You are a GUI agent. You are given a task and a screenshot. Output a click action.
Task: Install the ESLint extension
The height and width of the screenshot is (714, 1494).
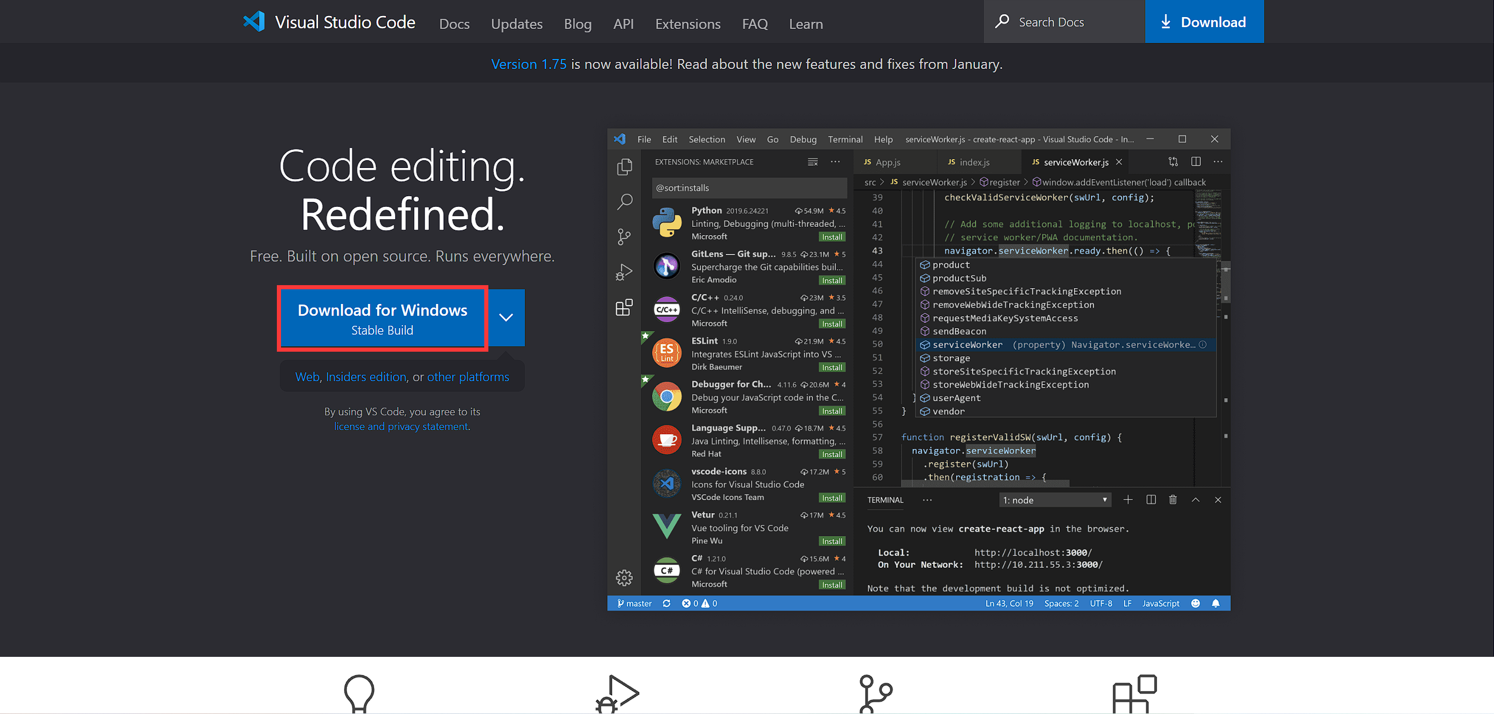point(832,368)
